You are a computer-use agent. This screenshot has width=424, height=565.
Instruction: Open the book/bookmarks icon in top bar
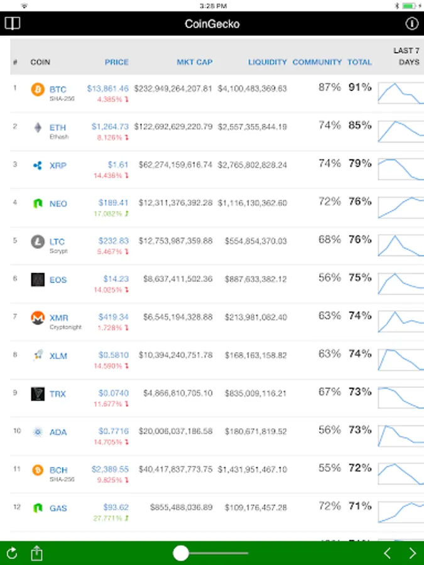[x=12, y=24]
